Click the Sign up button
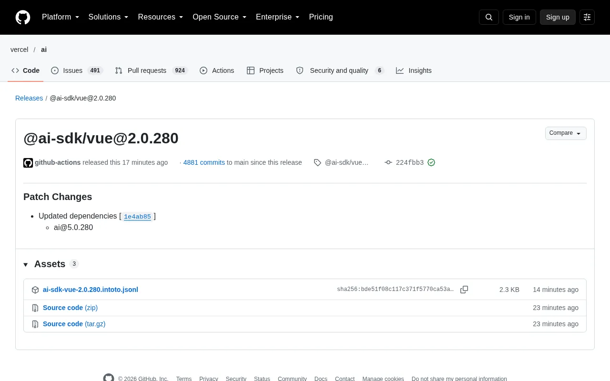The width and height of the screenshot is (610, 381). tap(558, 17)
